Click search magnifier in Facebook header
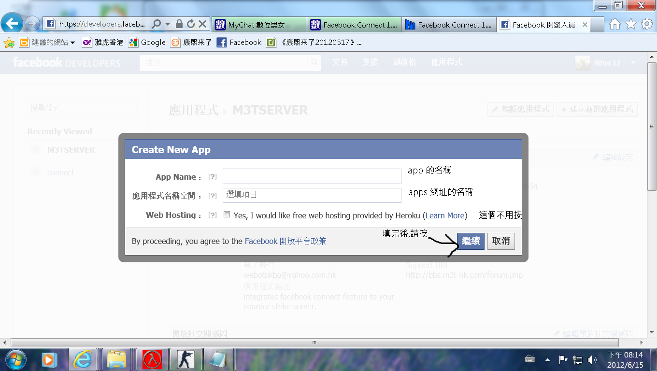The image size is (657, 371). click(314, 63)
